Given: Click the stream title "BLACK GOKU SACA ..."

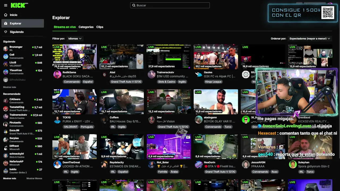Looking at the screenshot, I should (x=78, y=76).
